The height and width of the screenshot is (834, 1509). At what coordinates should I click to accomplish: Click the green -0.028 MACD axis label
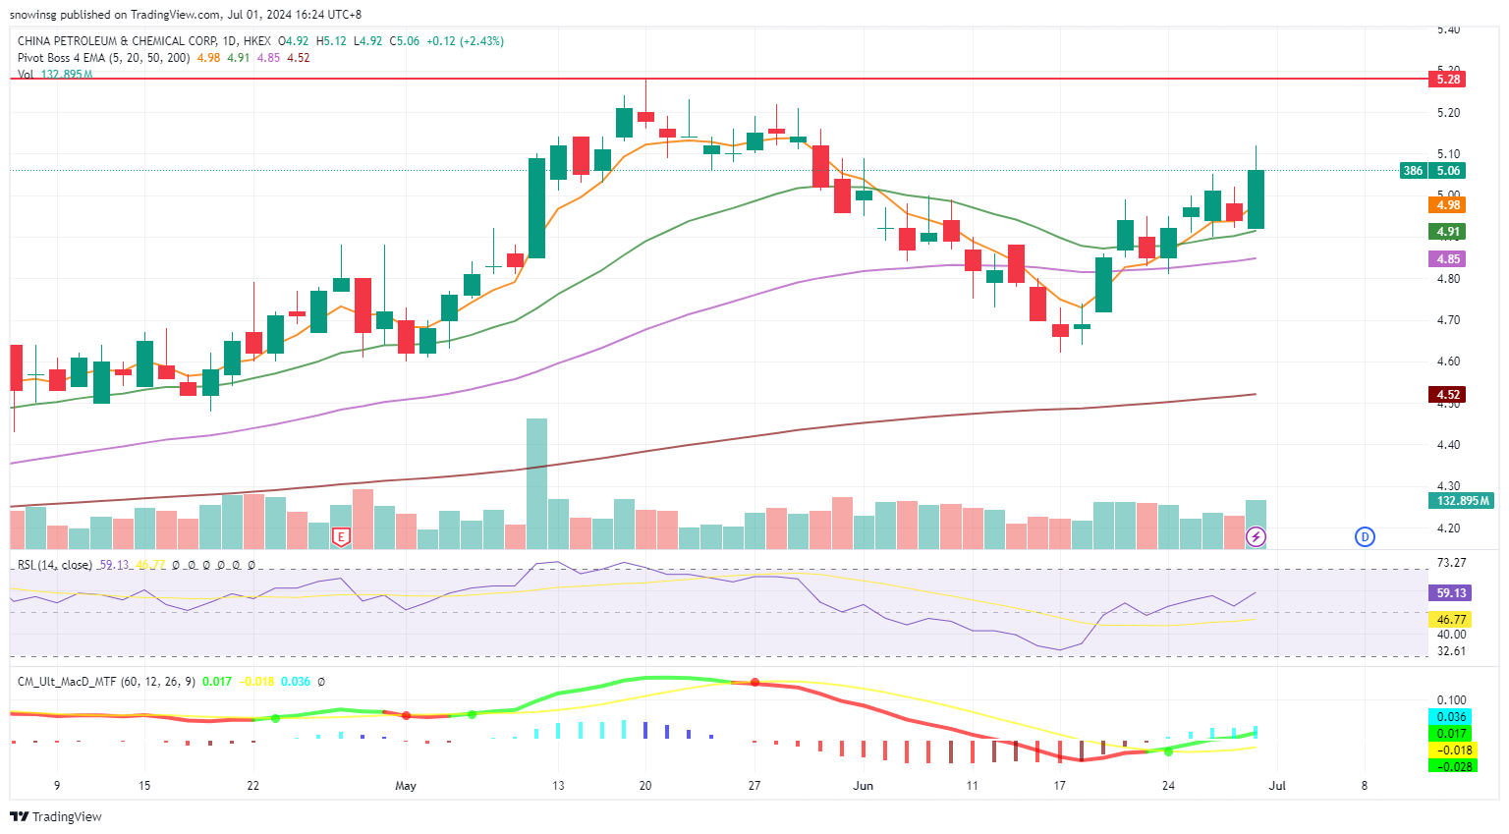pos(1451,765)
